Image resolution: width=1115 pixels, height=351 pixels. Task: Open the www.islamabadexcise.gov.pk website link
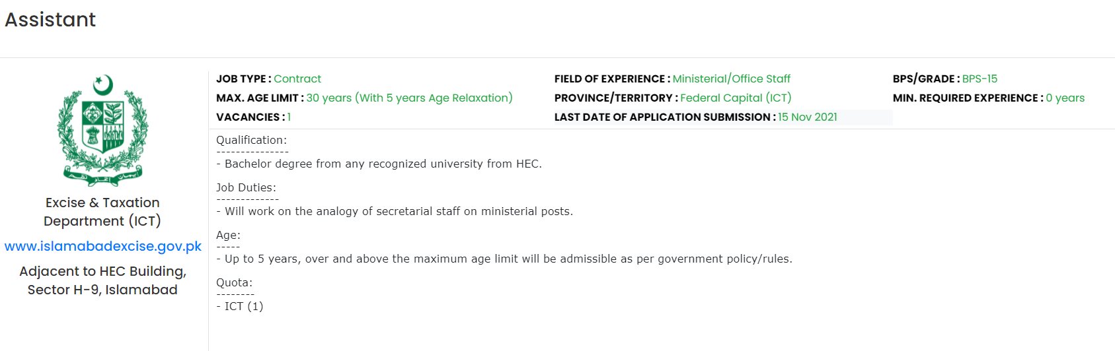pos(102,246)
